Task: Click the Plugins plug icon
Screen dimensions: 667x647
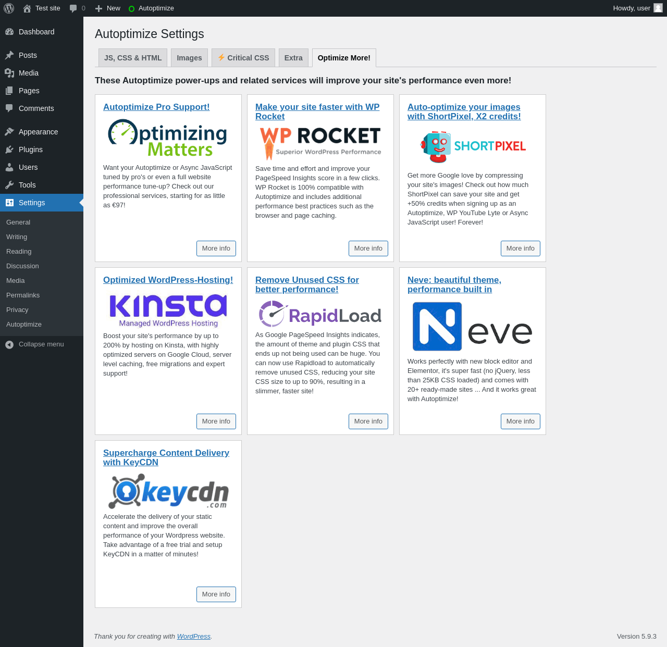Action: click(9, 150)
